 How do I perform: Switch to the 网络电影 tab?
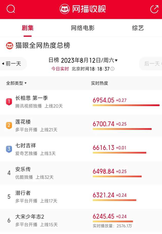click(x=83, y=28)
